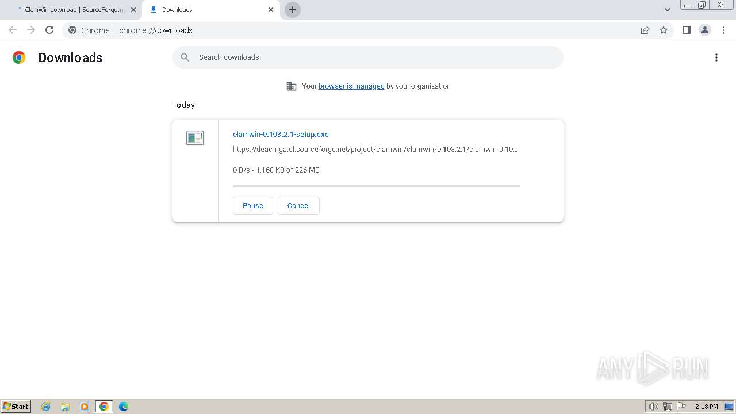Click the network tray icon
Viewport: 736px width, 414px height.
(x=668, y=407)
